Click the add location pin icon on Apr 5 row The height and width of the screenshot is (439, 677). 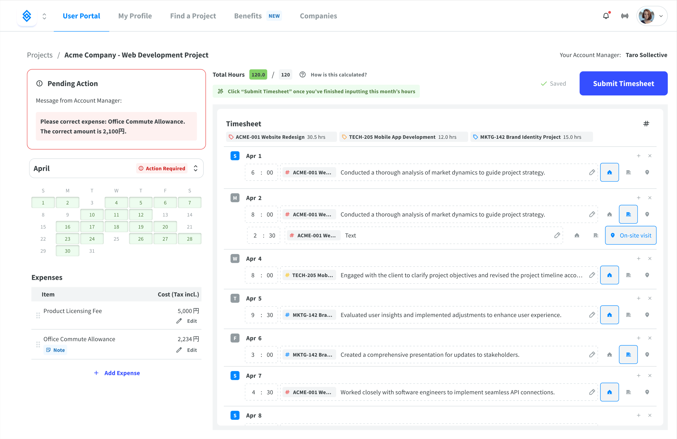coord(647,315)
